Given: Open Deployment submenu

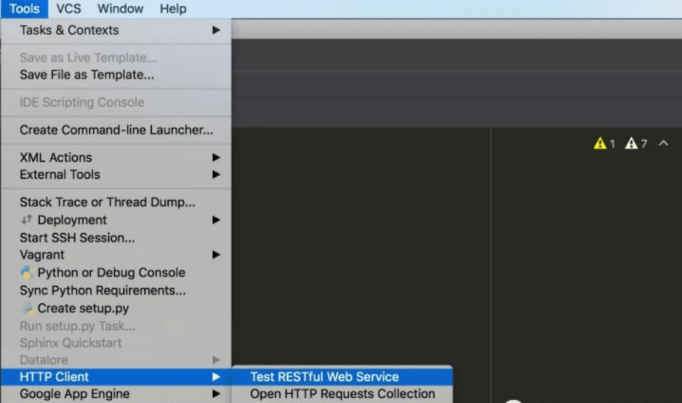Looking at the screenshot, I should [x=116, y=220].
